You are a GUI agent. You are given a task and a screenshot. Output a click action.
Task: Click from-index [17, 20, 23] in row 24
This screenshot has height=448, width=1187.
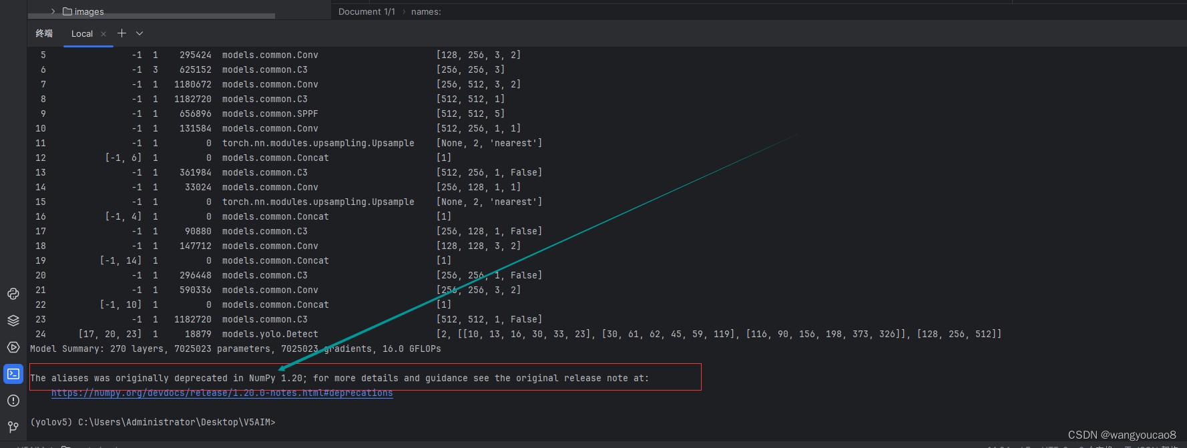pos(110,334)
